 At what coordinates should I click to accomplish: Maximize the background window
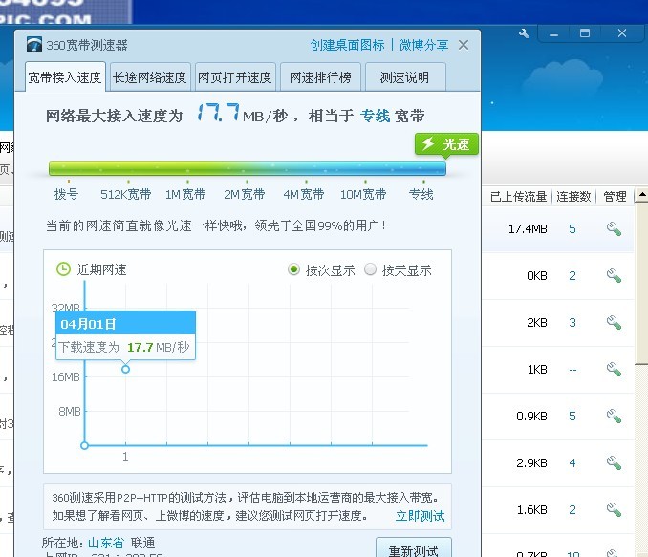tap(585, 33)
